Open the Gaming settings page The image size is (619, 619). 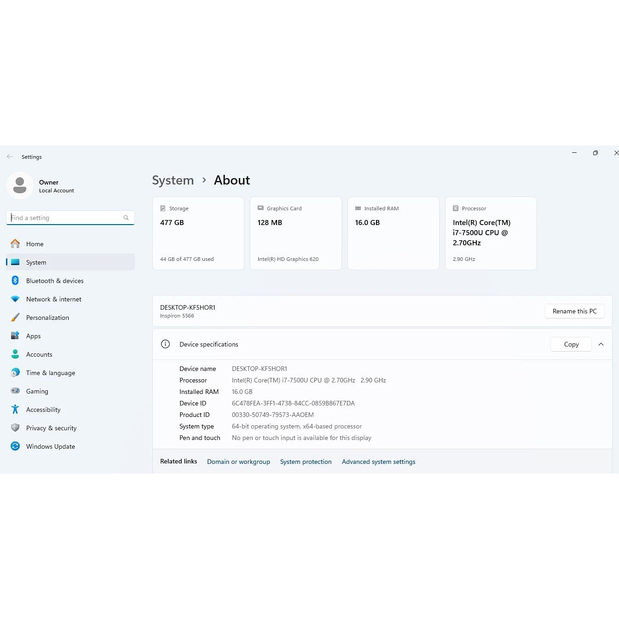click(37, 391)
